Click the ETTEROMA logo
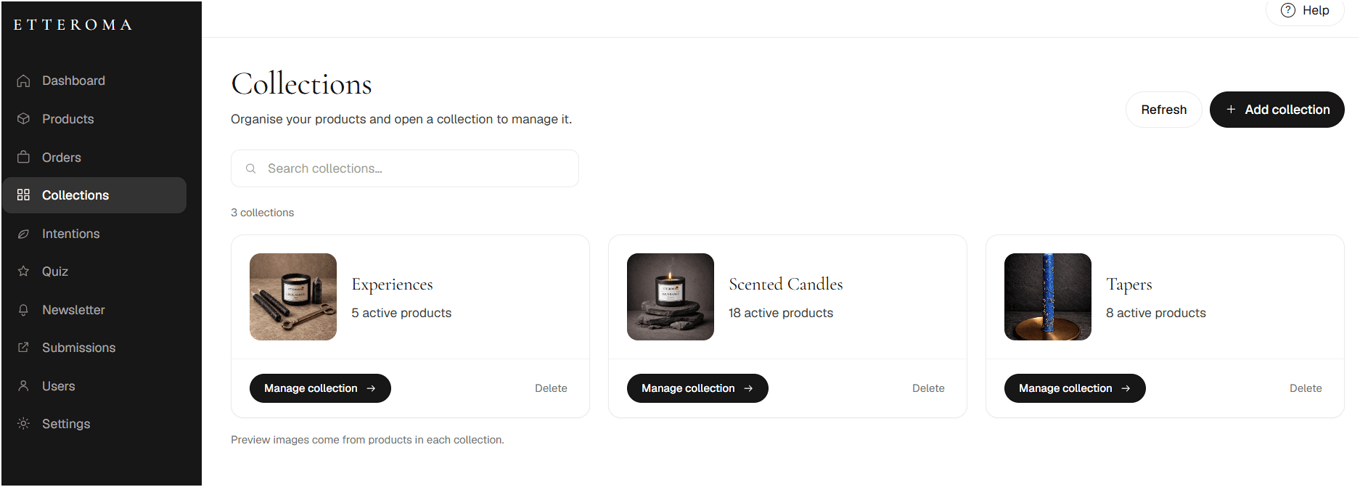 [73, 25]
